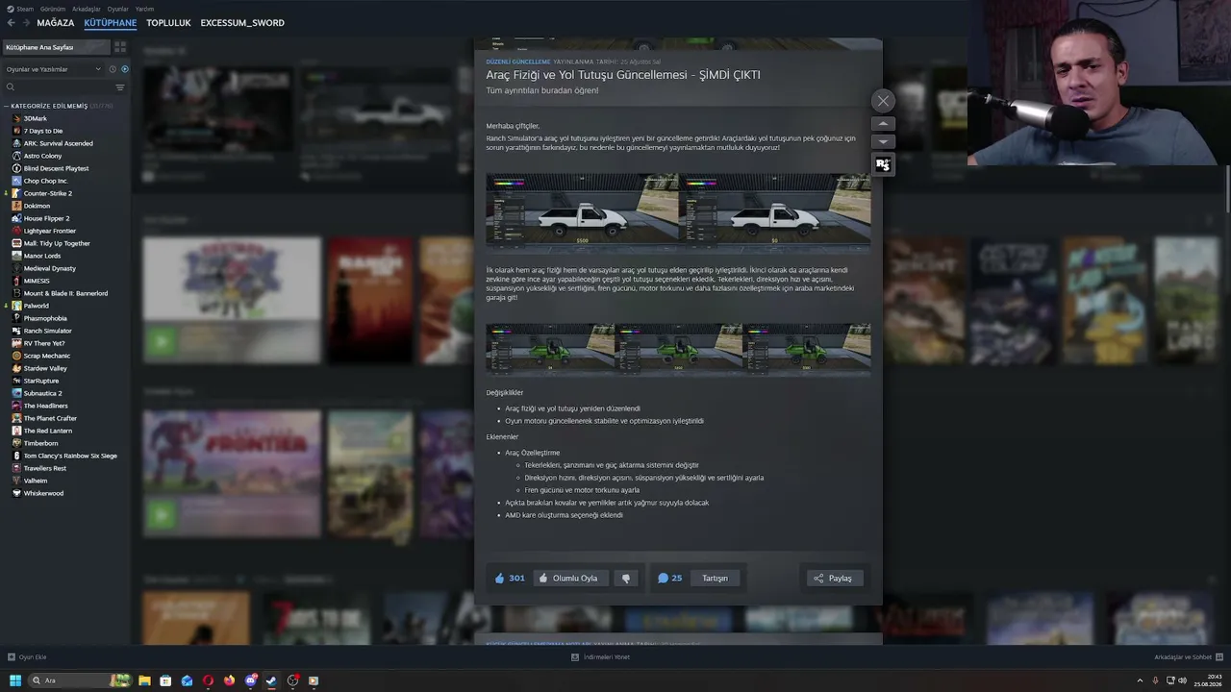Click the thumbs-down vote button
1231x692 pixels.
pyautogui.click(x=626, y=578)
